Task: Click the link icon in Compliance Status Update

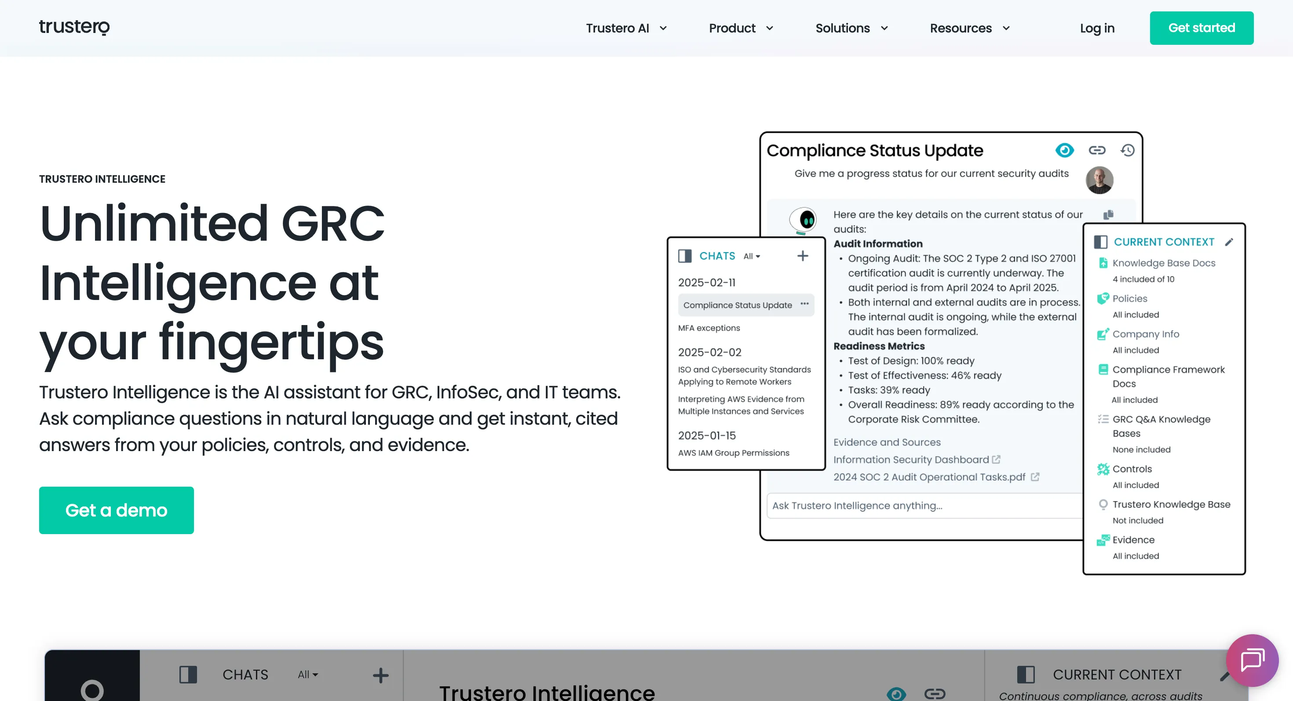Action: [1097, 150]
